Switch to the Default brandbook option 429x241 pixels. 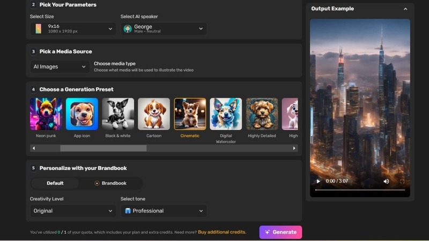click(55, 183)
